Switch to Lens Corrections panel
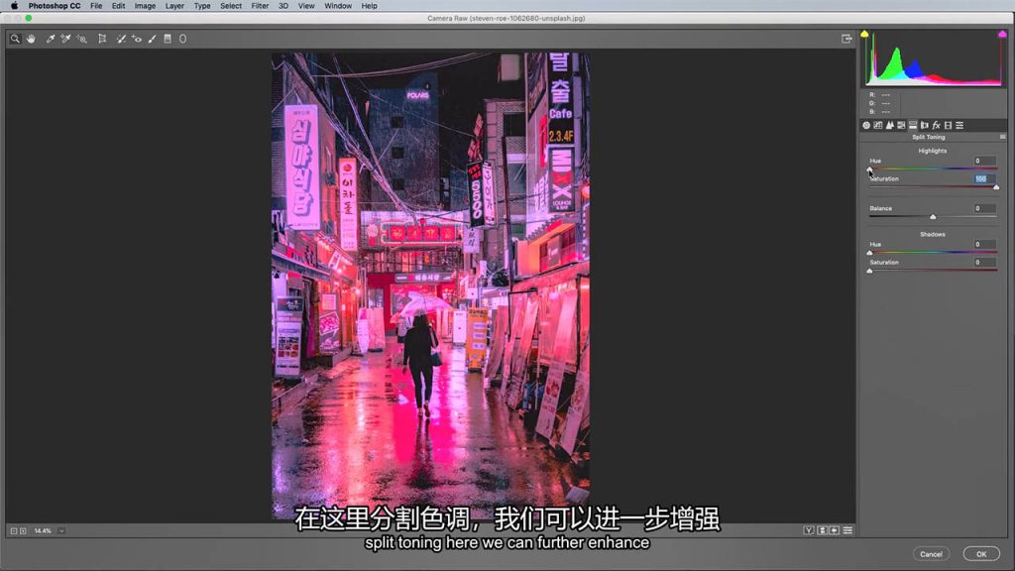This screenshot has width=1015, height=571. (x=925, y=126)
